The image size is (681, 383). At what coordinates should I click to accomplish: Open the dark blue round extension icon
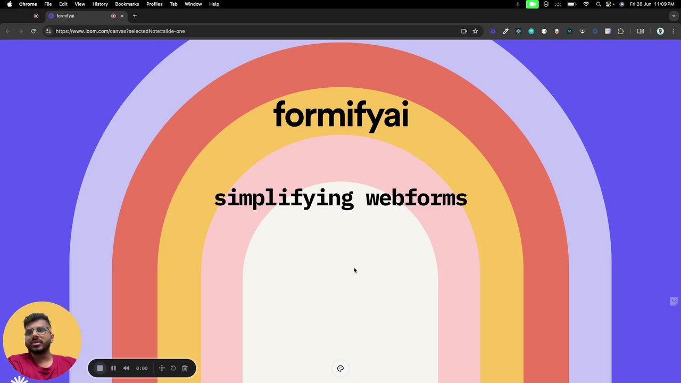595,31
